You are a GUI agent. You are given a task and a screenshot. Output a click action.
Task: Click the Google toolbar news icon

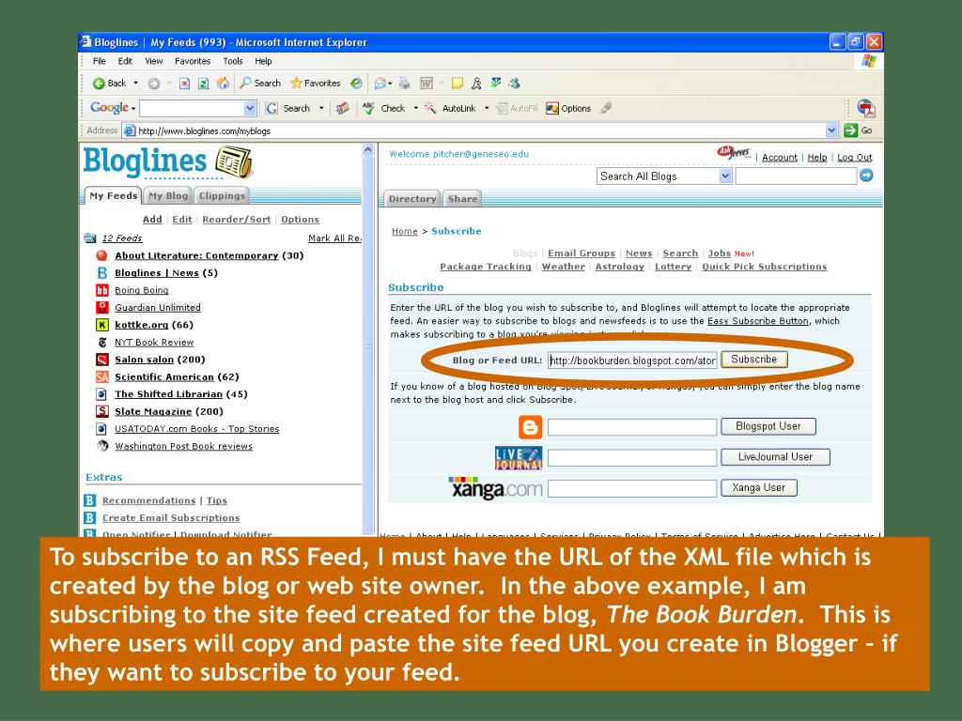pyautogui.click(x=342, y=109)
